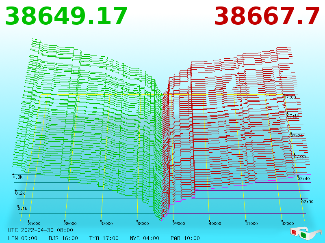This screenshot has width=325, height=243.
Task: Select the 38000 price axis label
Action: pyautogui.click(x=143, y=224)
